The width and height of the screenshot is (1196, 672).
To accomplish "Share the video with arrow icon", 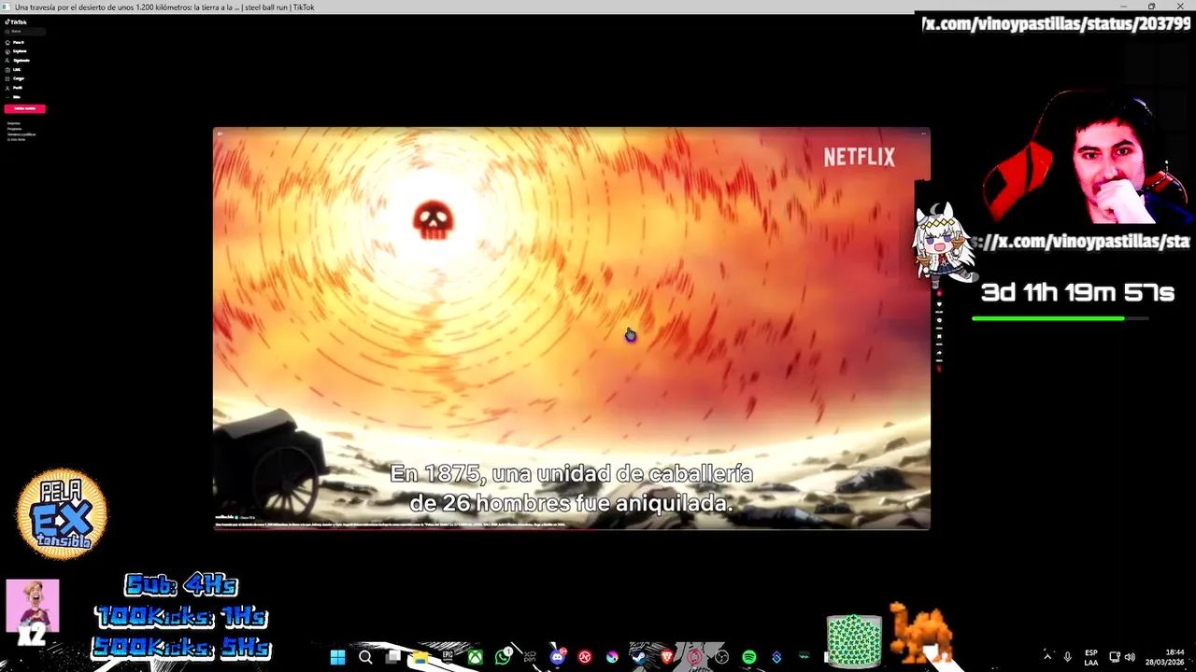I will pyautogui.click(x=939, y=353).
